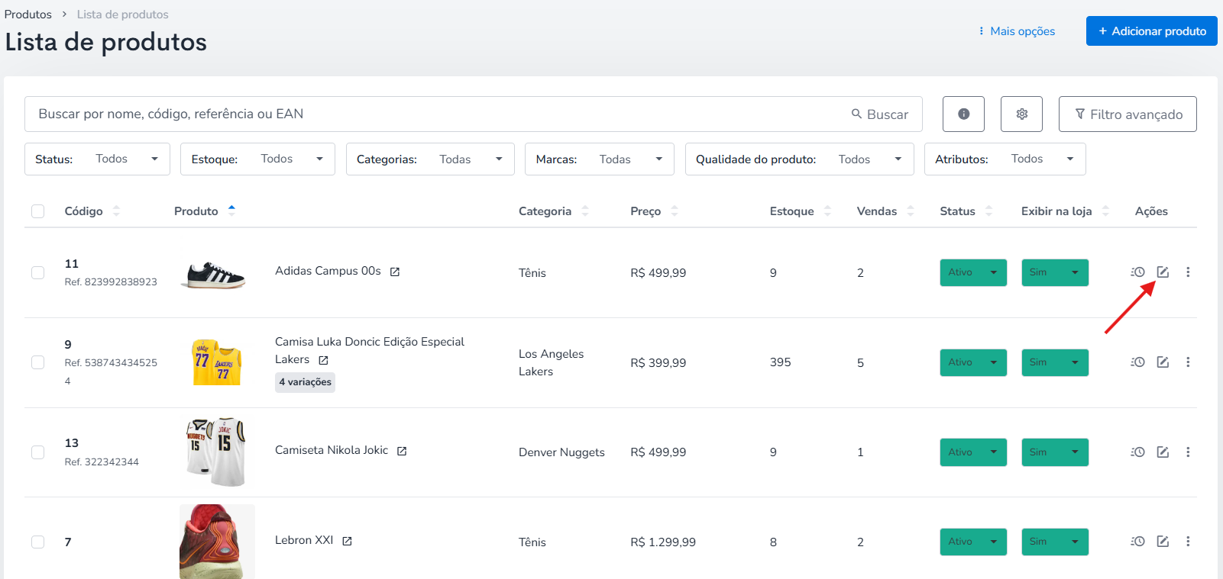The image size is (1223, 579).
Task: Open stock history for Adidas Campus 00s
Action: coord(1137,272)
